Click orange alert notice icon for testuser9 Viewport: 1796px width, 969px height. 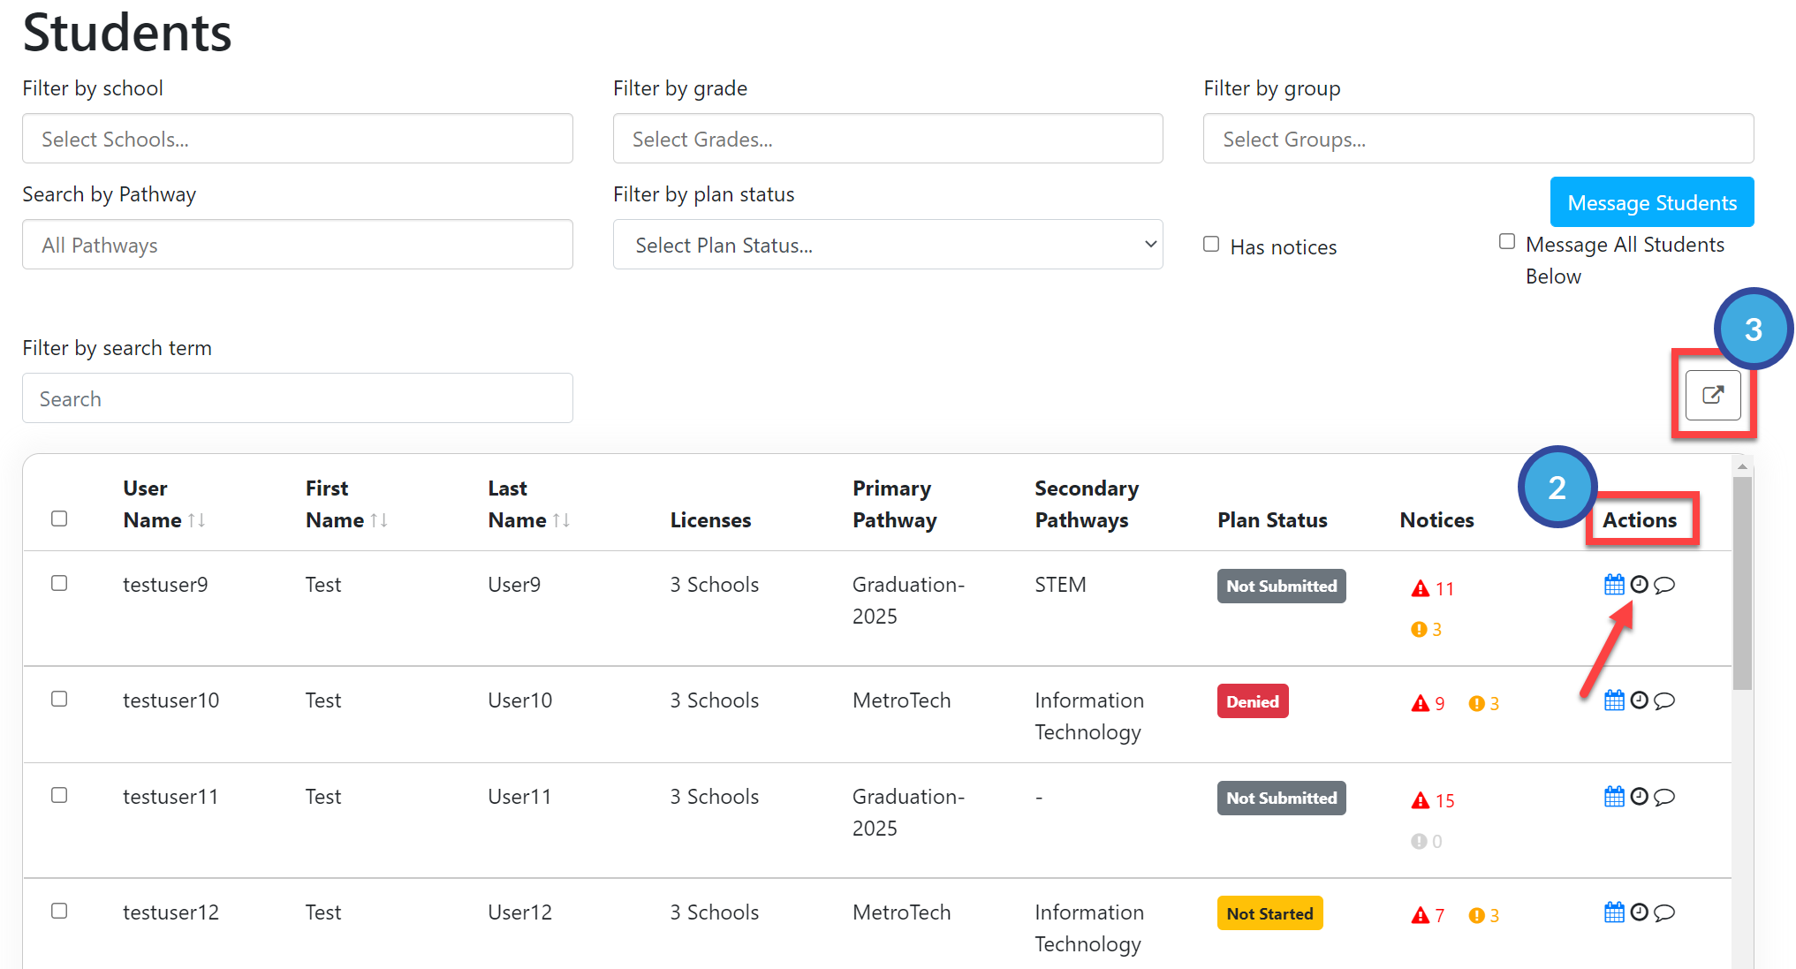(x=1419, y=629)
